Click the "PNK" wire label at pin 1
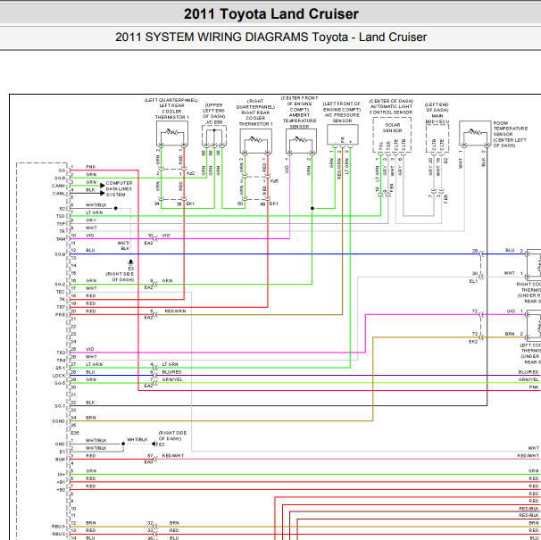This screenshot has width=541, height=540. tap(91, 167)
